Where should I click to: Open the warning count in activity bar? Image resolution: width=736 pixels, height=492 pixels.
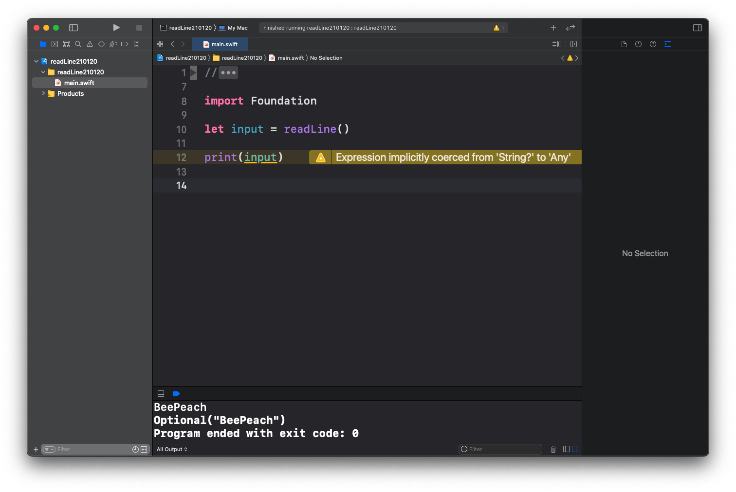click(x=499, y=28)
